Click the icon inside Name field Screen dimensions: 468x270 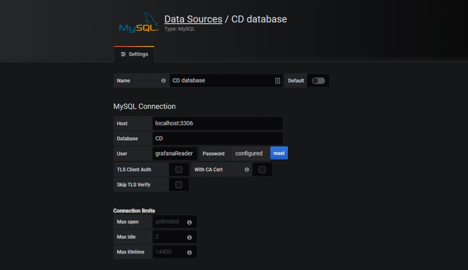click(x=277, y=81)
